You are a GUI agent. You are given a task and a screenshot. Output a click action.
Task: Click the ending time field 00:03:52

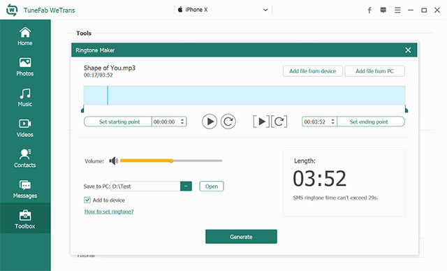point(315,122)
